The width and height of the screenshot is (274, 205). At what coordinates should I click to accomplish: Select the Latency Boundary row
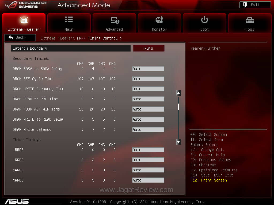point(71,48)
